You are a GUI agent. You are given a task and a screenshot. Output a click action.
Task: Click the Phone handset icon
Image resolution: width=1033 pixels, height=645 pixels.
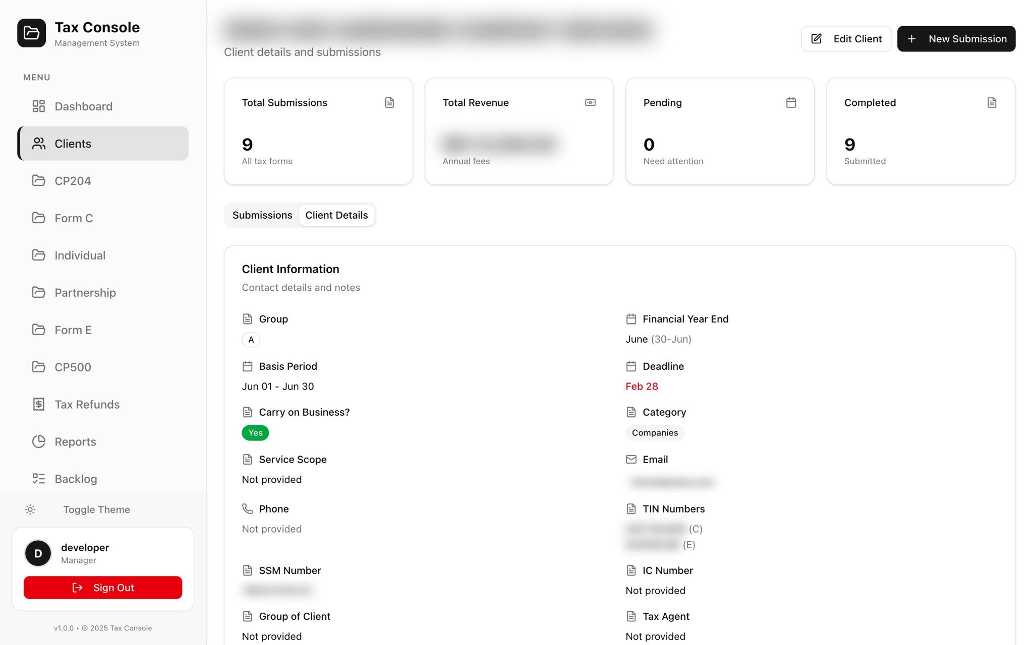pyautogui.click(x=247, y=508)
